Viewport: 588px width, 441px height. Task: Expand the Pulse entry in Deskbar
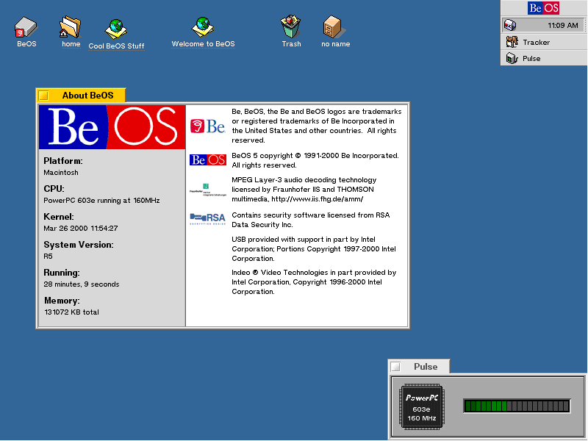point(544,58)
